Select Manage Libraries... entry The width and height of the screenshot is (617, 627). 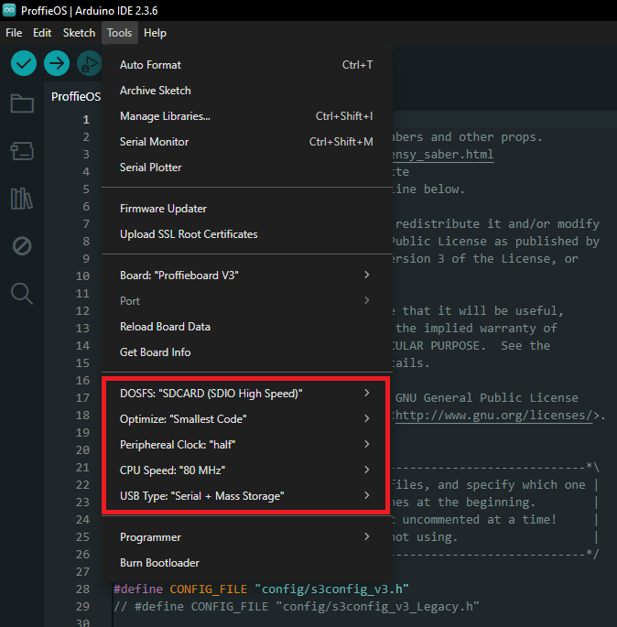click(x=246, y=116)
